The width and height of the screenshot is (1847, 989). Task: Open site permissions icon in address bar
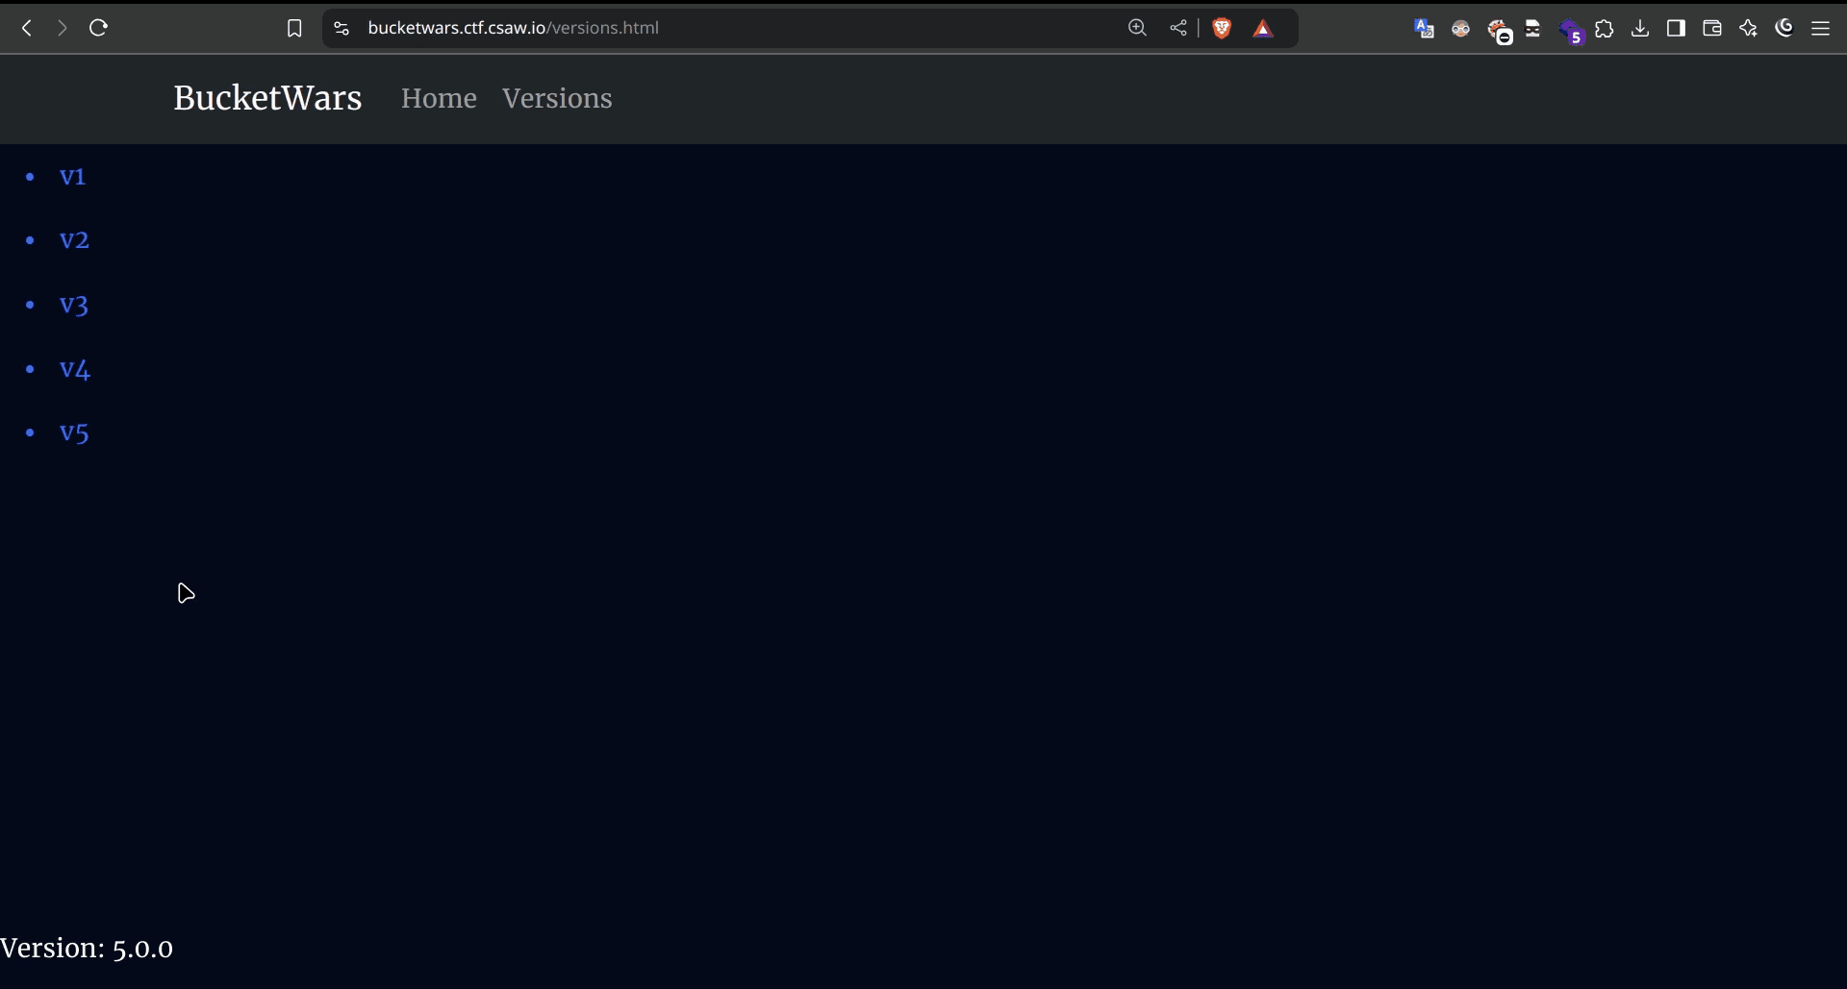[x=341, y=28]
